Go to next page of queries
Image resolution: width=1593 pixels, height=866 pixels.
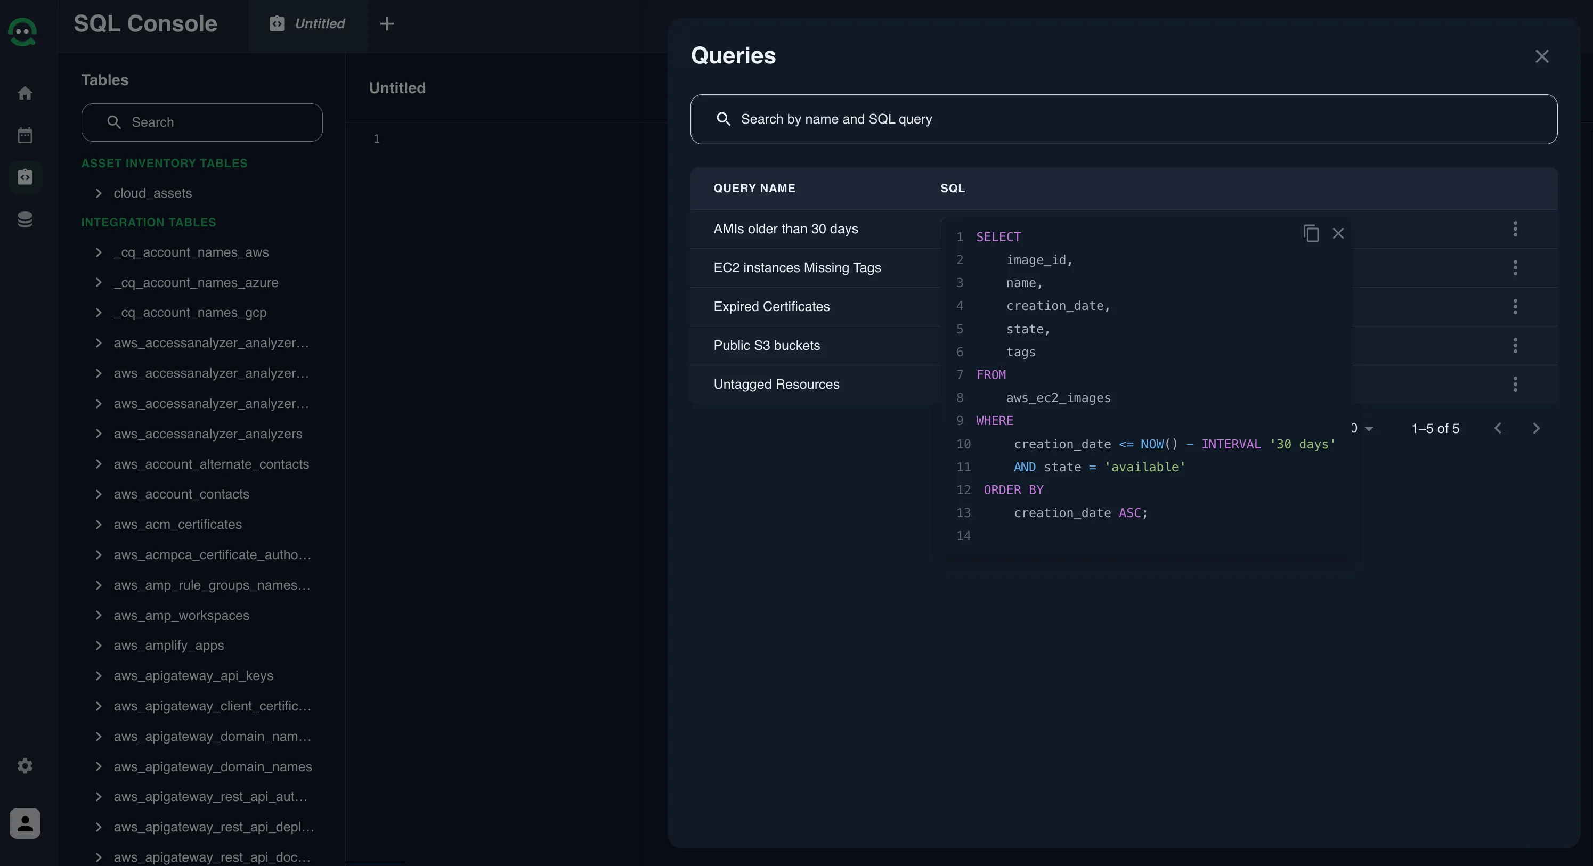pos(1536,428)
